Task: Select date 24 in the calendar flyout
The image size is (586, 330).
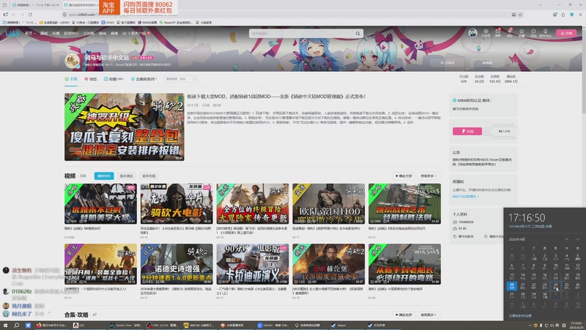Action: (556, 286)
